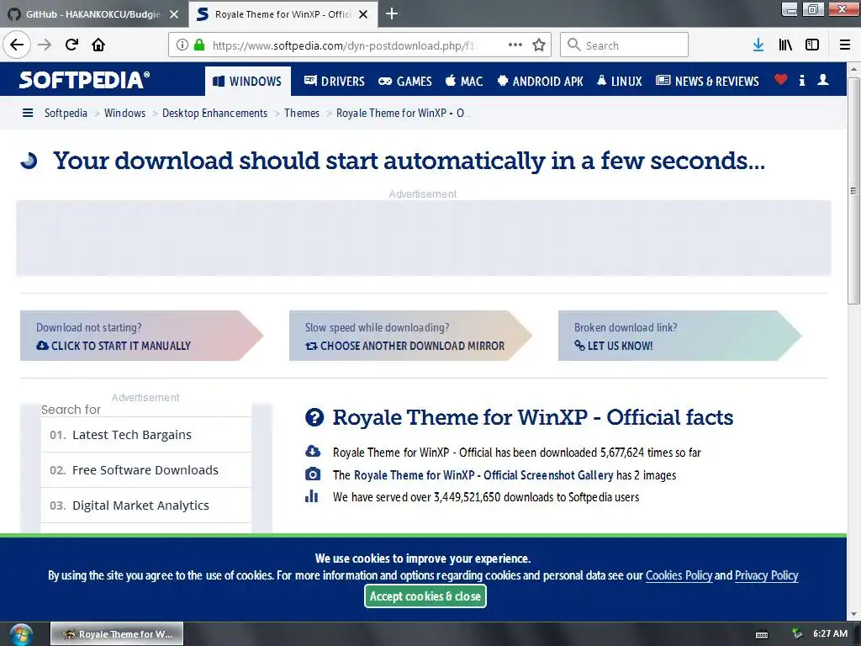The image size is (861, 646).
Task: Go to Windows breadcrumb link
Action: 124,114
